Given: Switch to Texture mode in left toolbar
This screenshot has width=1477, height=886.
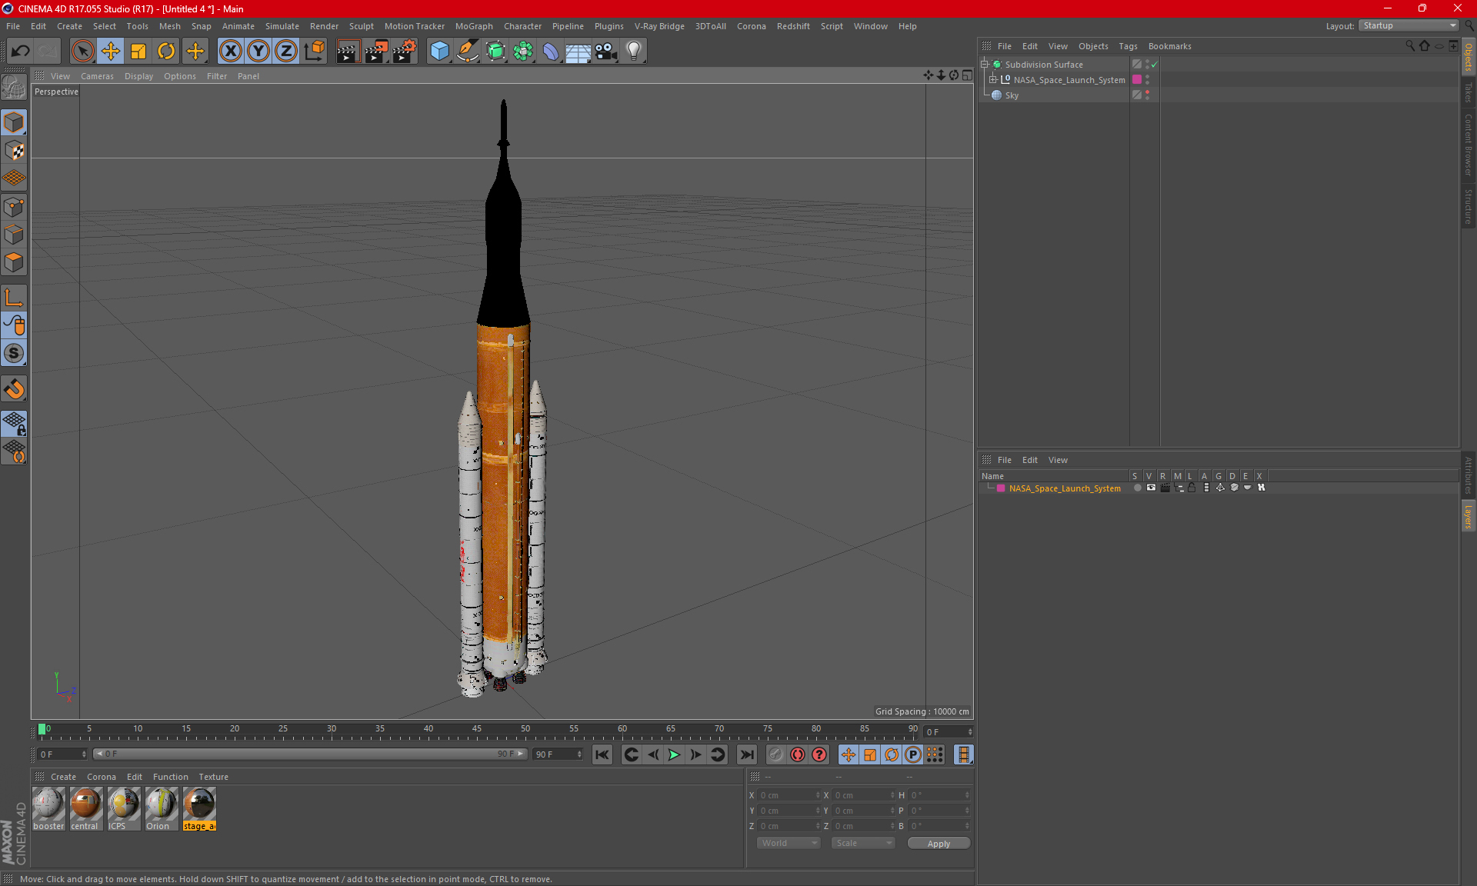Looking at the screenshot, I should [x=14, y=151].
